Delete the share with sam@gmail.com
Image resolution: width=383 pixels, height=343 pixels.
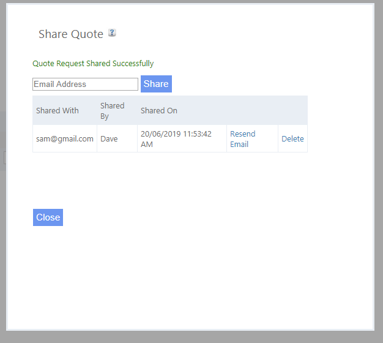[x=292, y=139]
